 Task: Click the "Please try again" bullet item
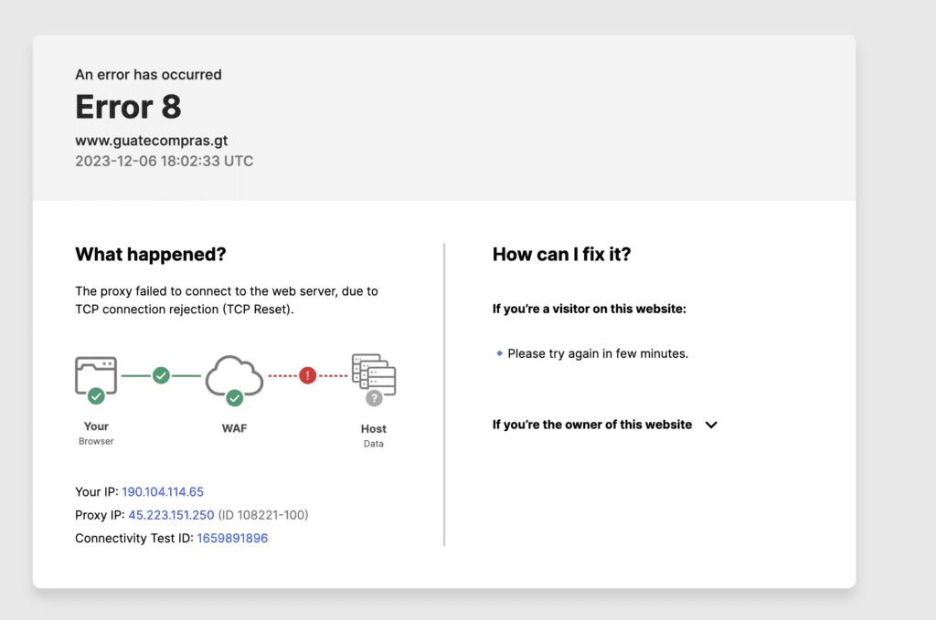click(x=597, y=353)
